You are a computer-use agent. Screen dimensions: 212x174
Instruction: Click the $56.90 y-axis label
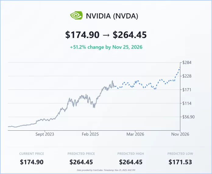pos(188,117)
